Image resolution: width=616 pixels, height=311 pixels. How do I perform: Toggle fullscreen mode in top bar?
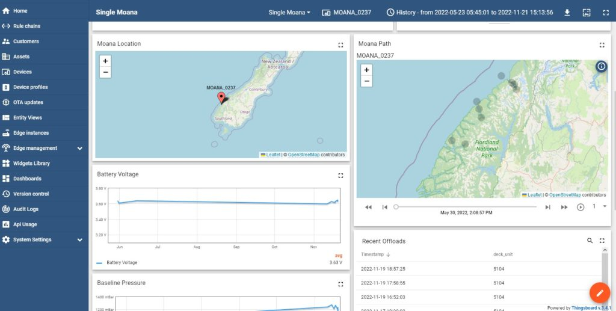605,13
